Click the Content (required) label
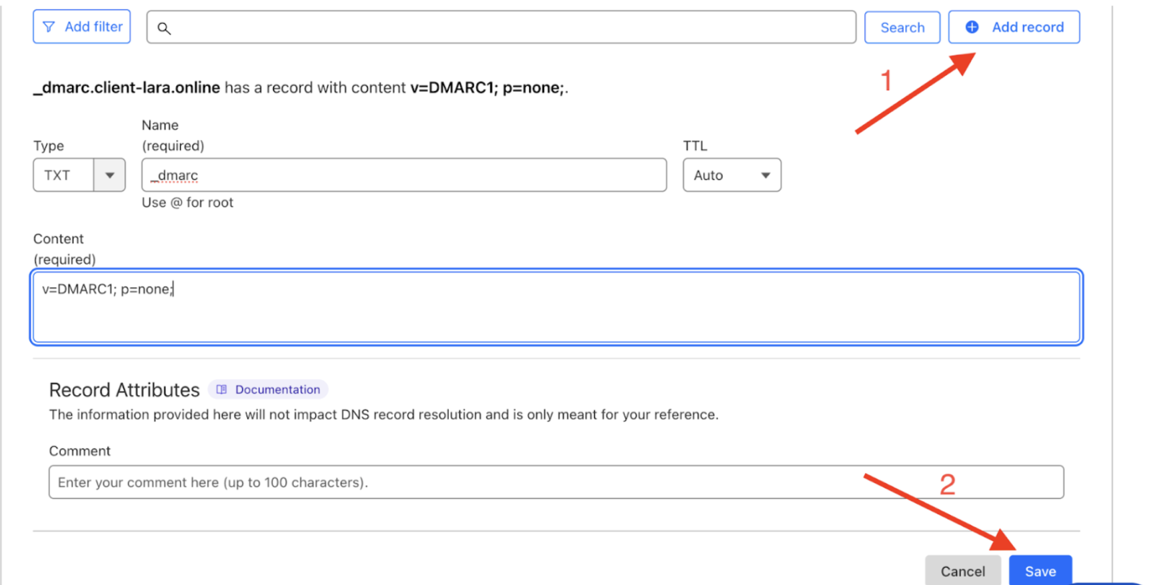The width and height of the screenshot is (1151, 585). click(x=64, y=249)
